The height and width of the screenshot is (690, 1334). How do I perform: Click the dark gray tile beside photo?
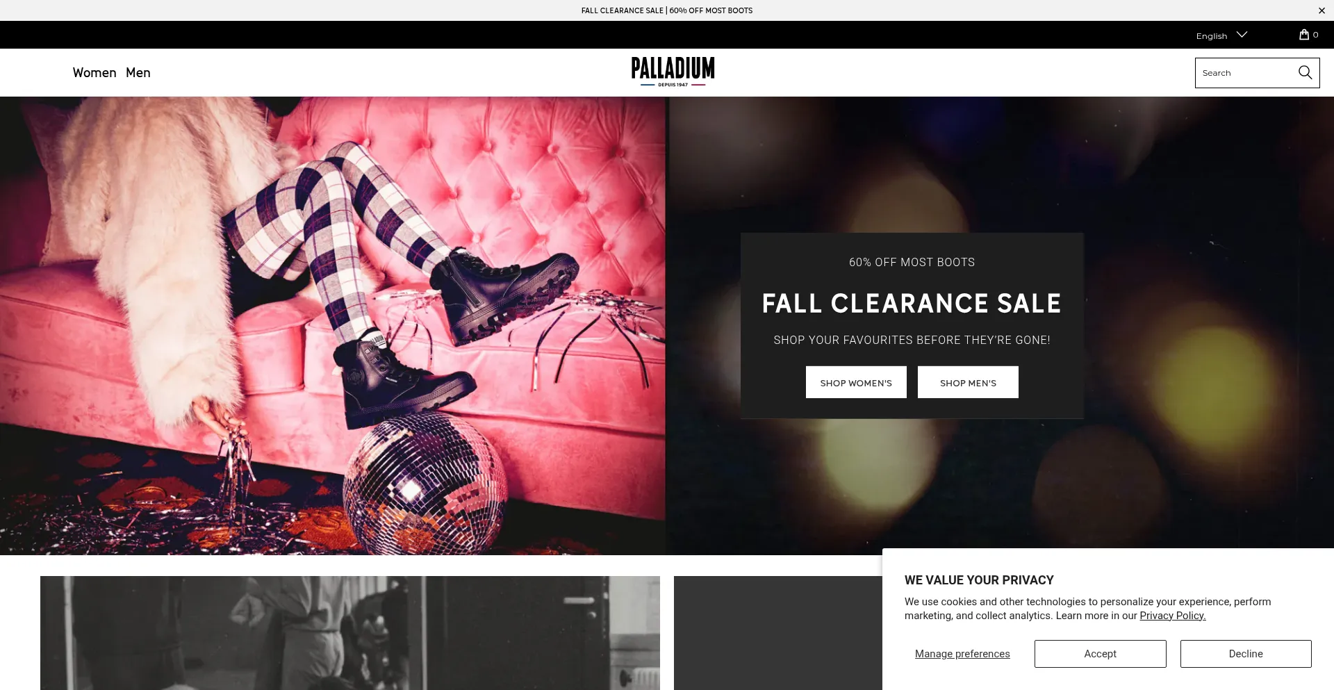(777, 633)
